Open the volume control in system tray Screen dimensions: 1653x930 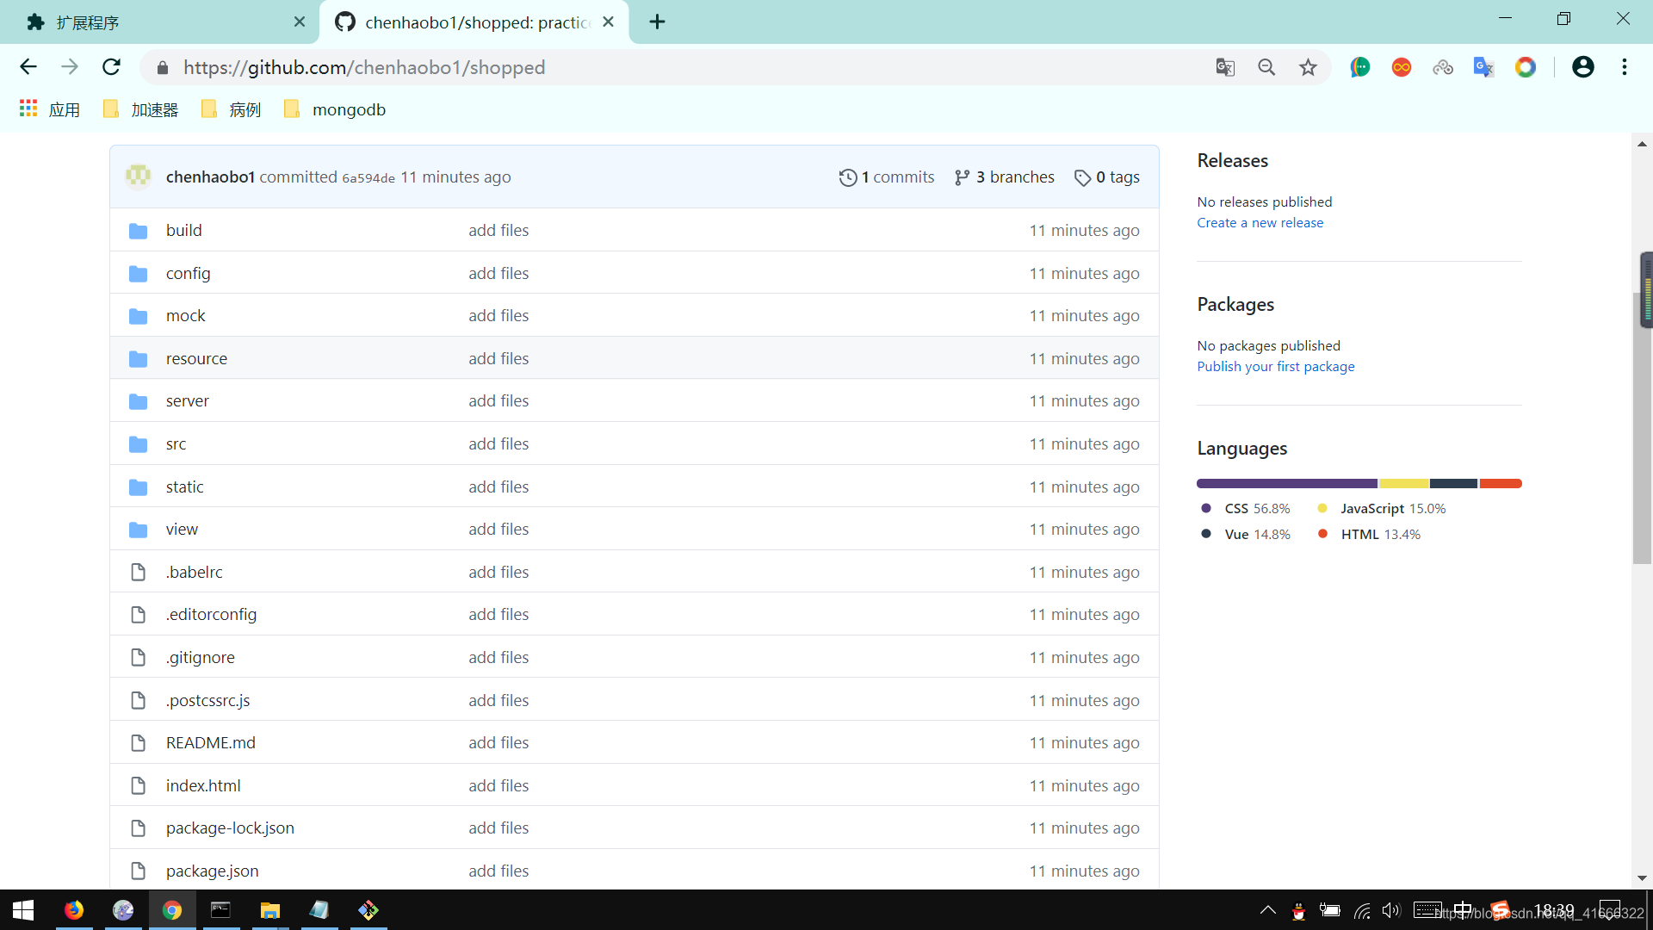[1391, 910]
